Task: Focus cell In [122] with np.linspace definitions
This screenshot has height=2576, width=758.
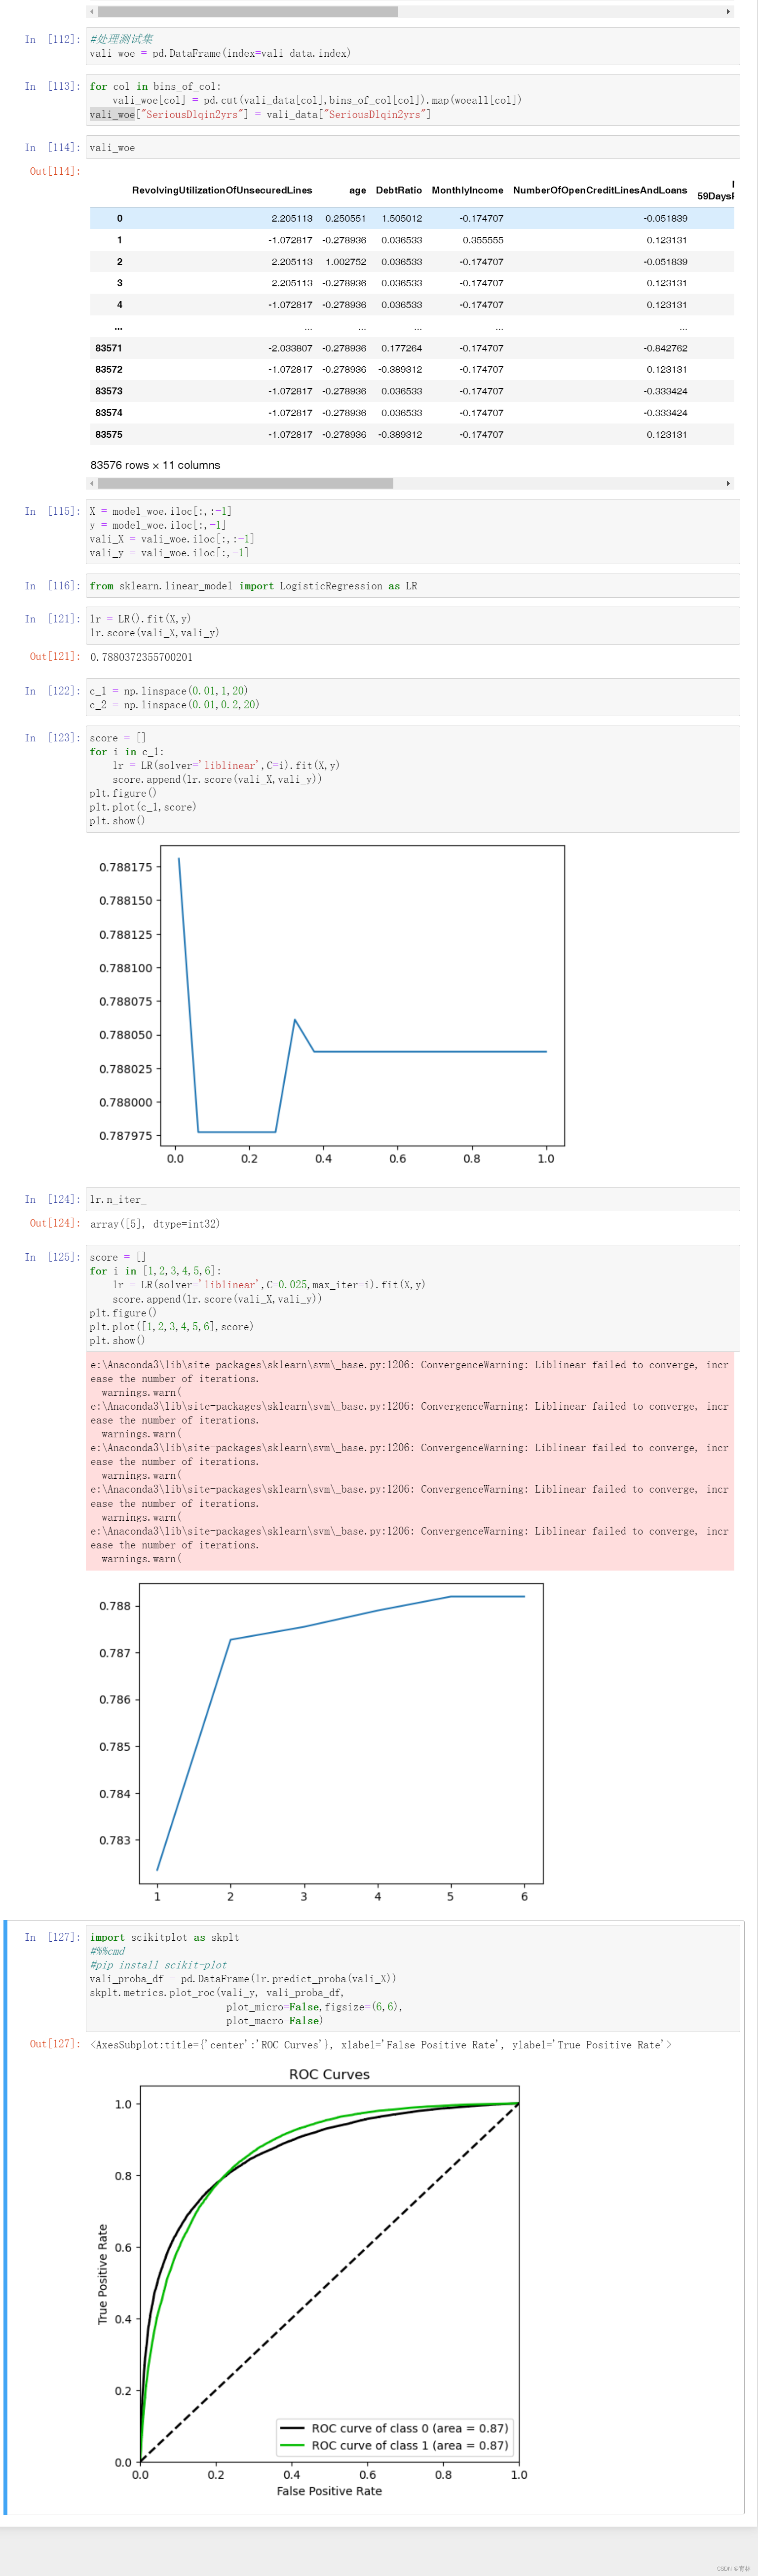Action: click(x=413, y=698)
